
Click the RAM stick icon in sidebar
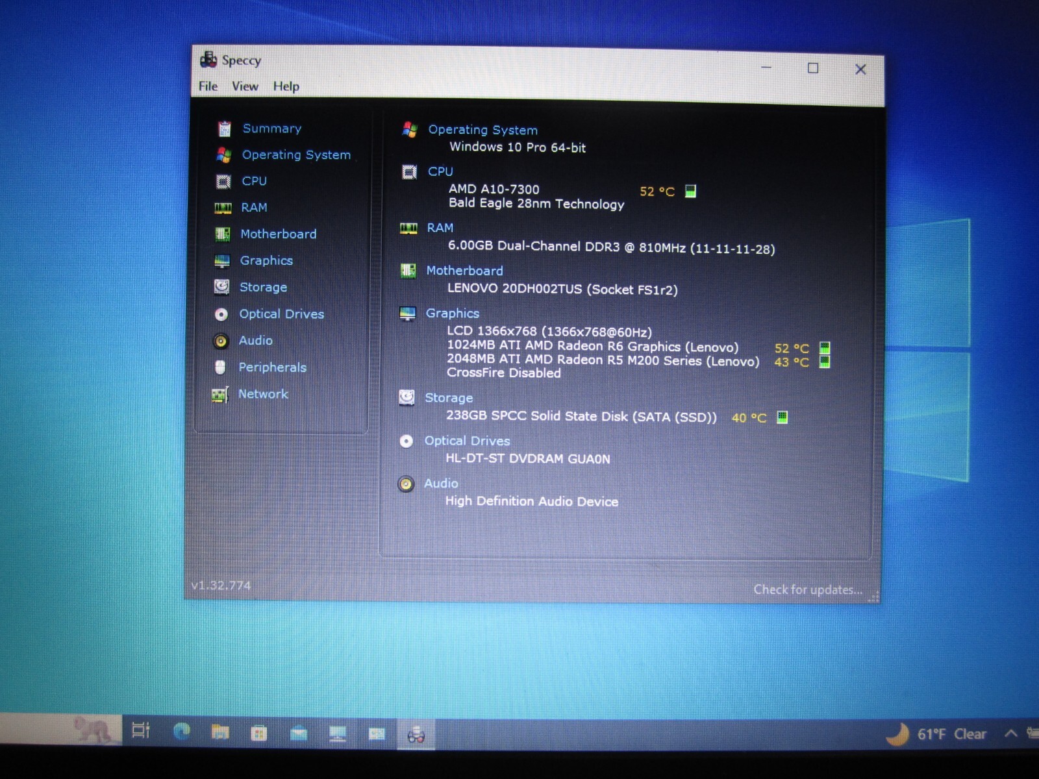click(x=223, y=208)
